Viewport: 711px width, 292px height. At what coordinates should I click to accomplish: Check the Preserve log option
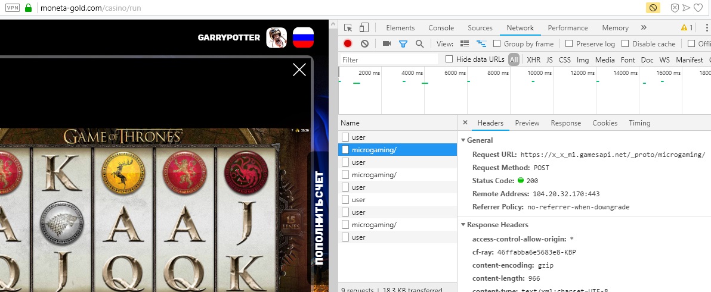569,43
